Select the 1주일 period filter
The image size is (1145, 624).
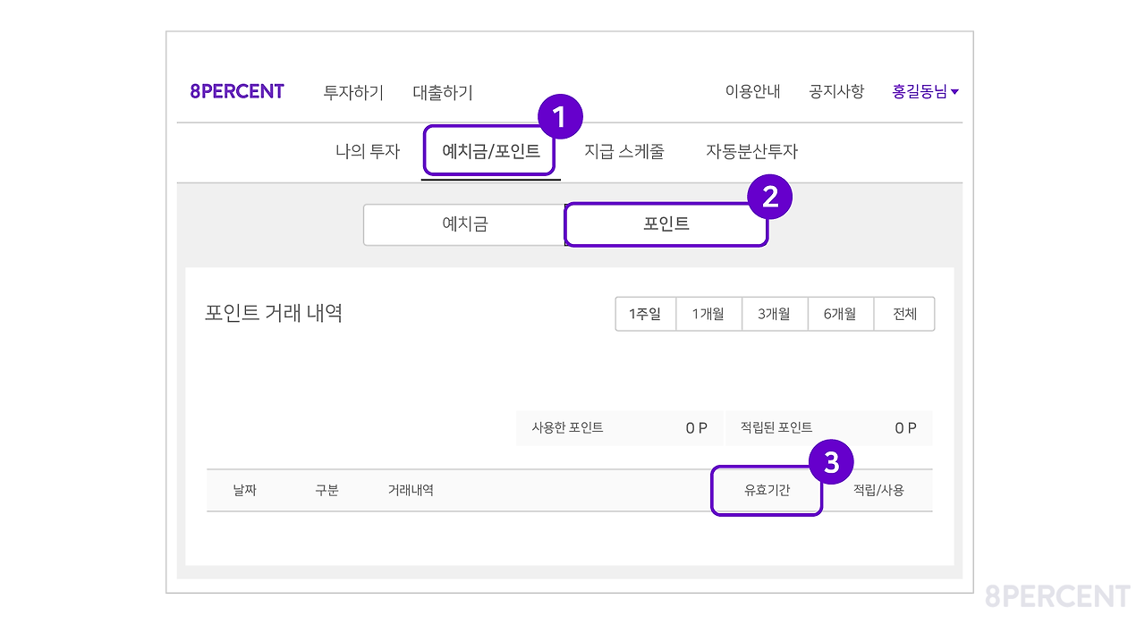(x=646, y=314)
